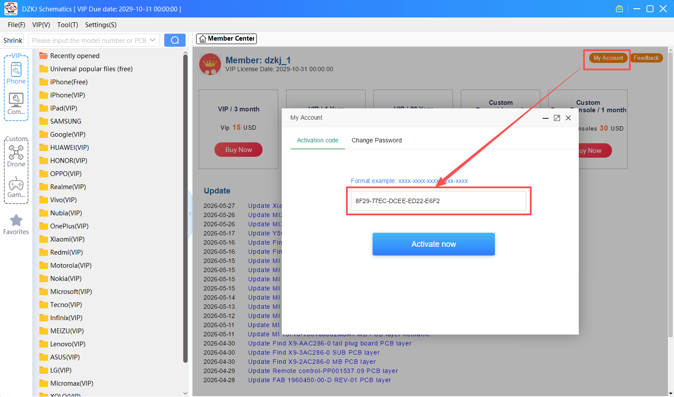Image resolution: width=674 pixels, height=397 pixels.
Task: Open the iPad(VIP) folder
Action: pyautogui.click(x=58, y=108)
